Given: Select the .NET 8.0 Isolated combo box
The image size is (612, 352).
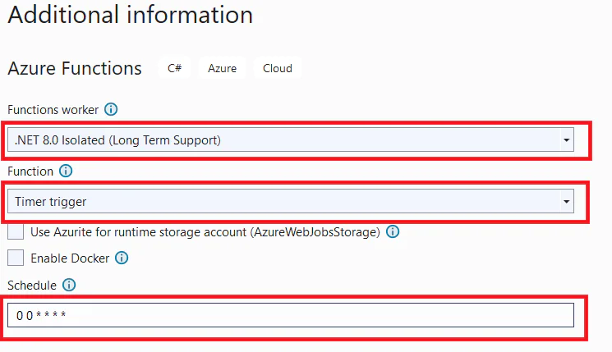Looking at the screenshot, I should [291, 139].
